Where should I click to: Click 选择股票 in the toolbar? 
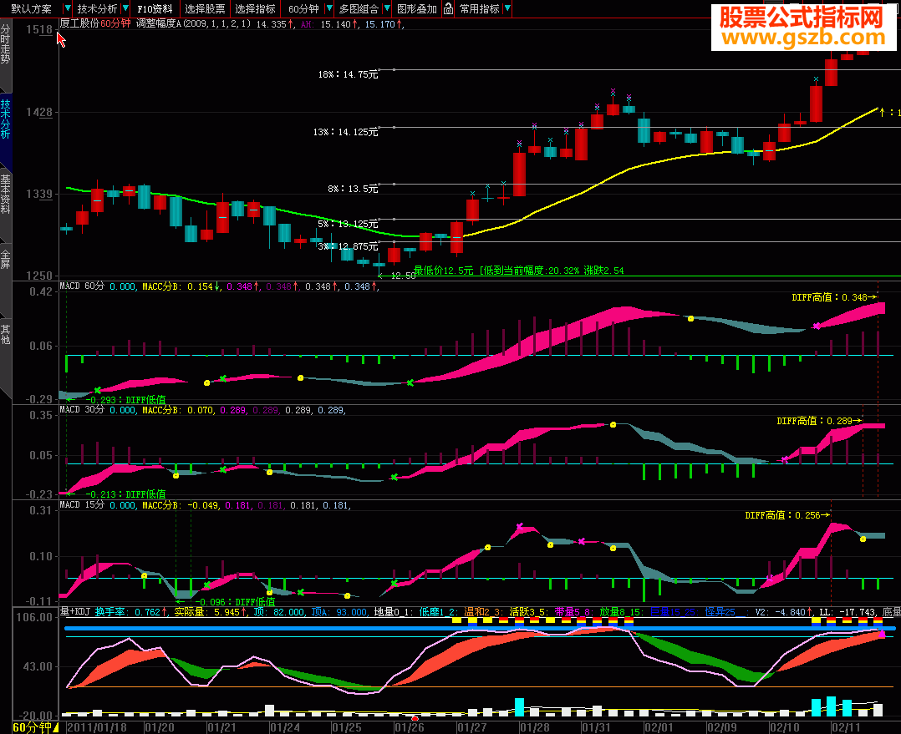point(205,8)
